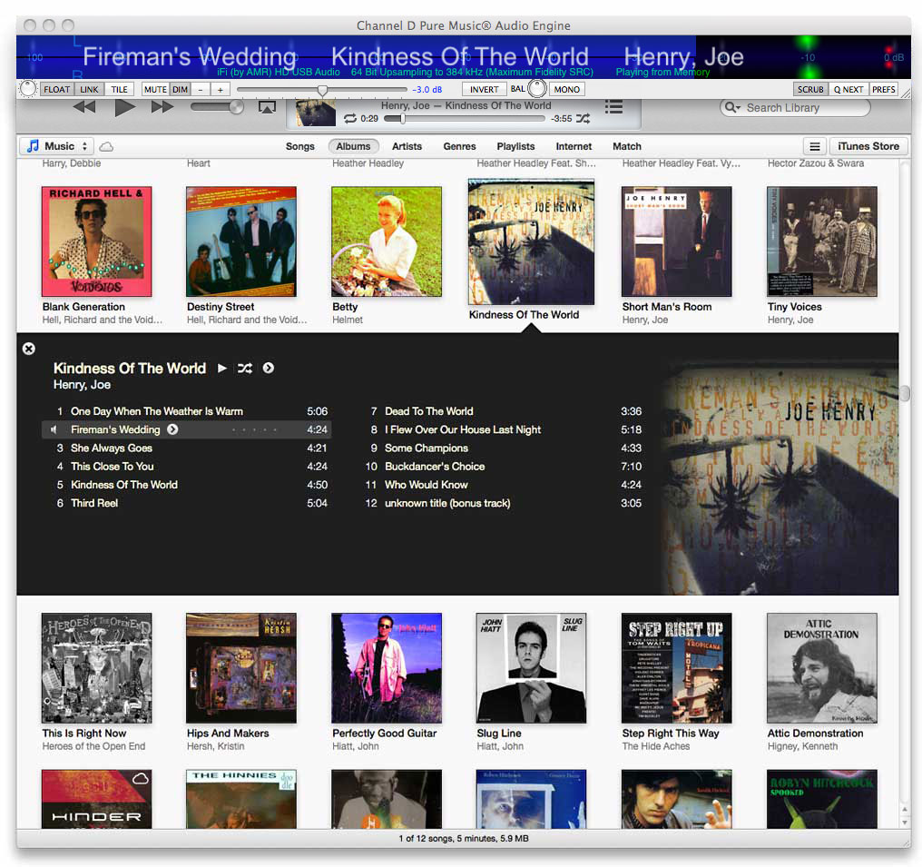Toggle MUTE on the audio engine
Screen dimensions: 922x867
point(155,89)
